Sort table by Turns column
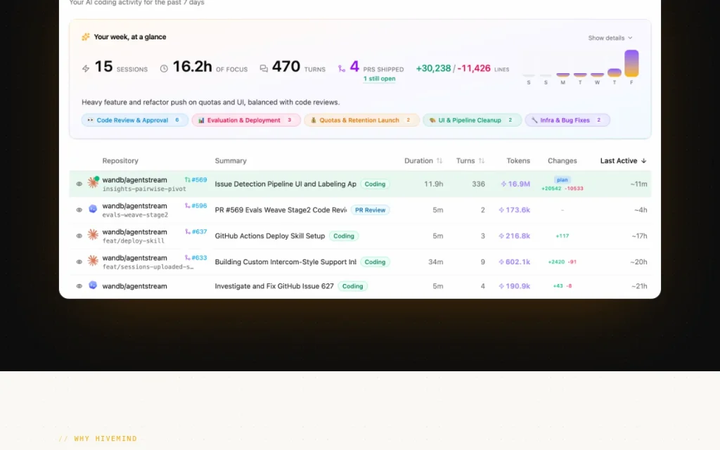This screenshot has height=450, width=720. pyautogui.click(x=470, y=161)
